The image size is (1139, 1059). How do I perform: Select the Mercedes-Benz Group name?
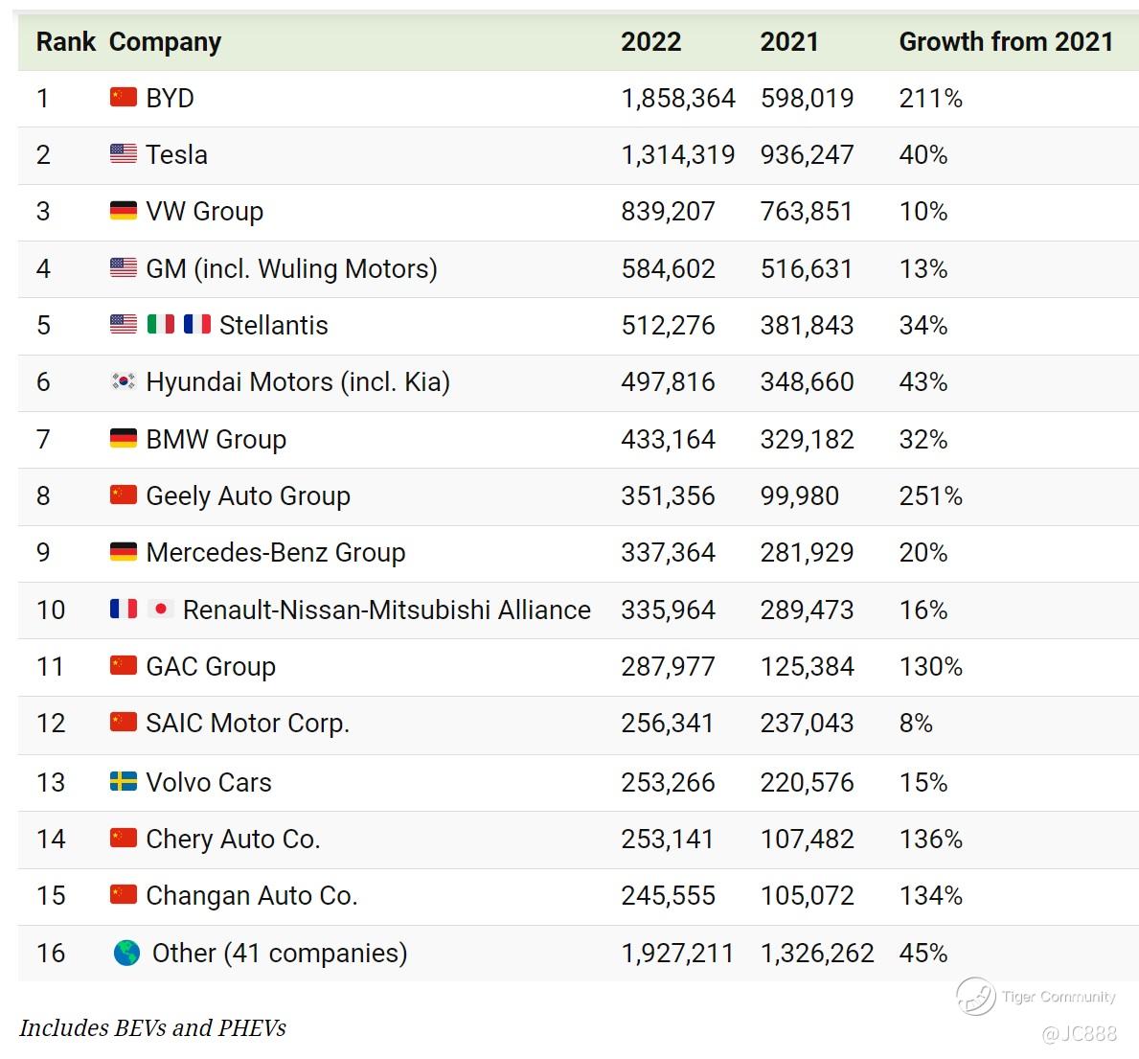[276, 554]
